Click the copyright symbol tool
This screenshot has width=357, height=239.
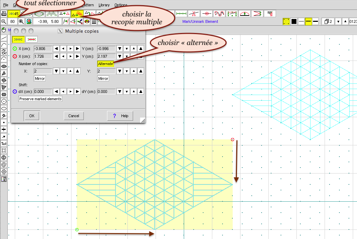click(4, 157)
